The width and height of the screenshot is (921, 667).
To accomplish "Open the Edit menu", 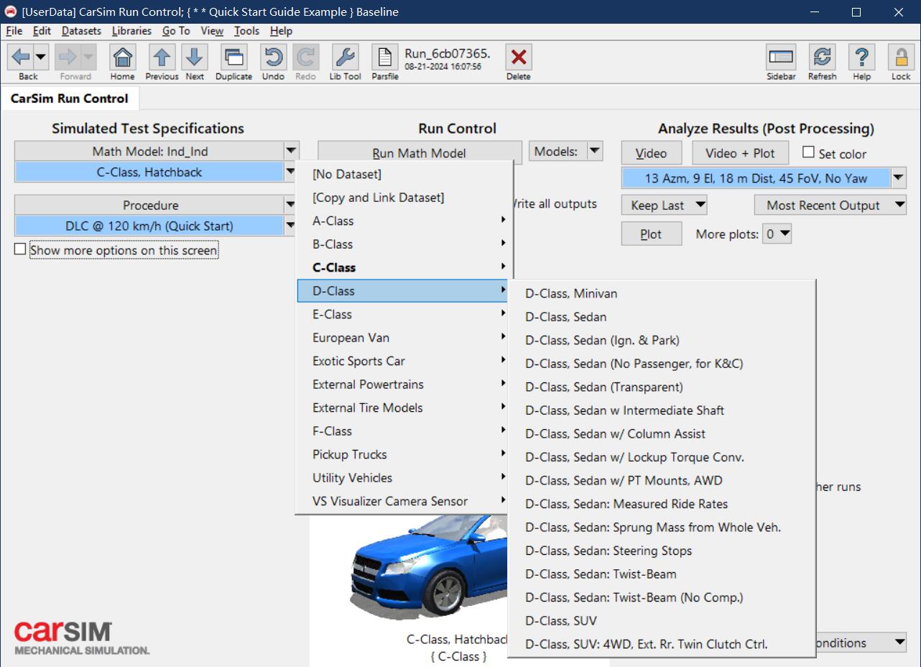I will 42,31.
